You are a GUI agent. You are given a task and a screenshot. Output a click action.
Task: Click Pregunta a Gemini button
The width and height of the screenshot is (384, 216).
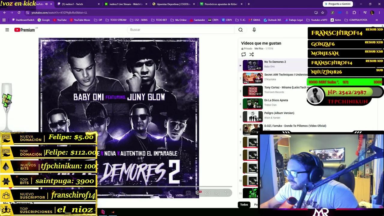tap(337, 4)
